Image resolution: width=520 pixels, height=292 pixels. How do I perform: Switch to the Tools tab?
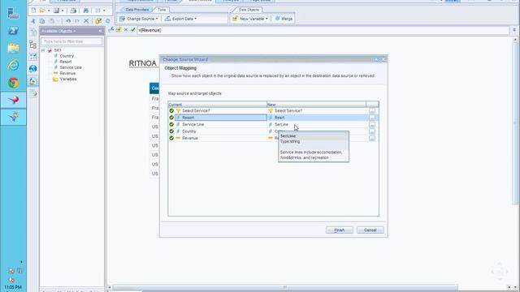162,10
